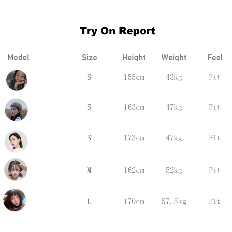Click the 52kg weight value
Image resolution: width=232 pixels, height=232 pixels.
[x=174, y=170]
